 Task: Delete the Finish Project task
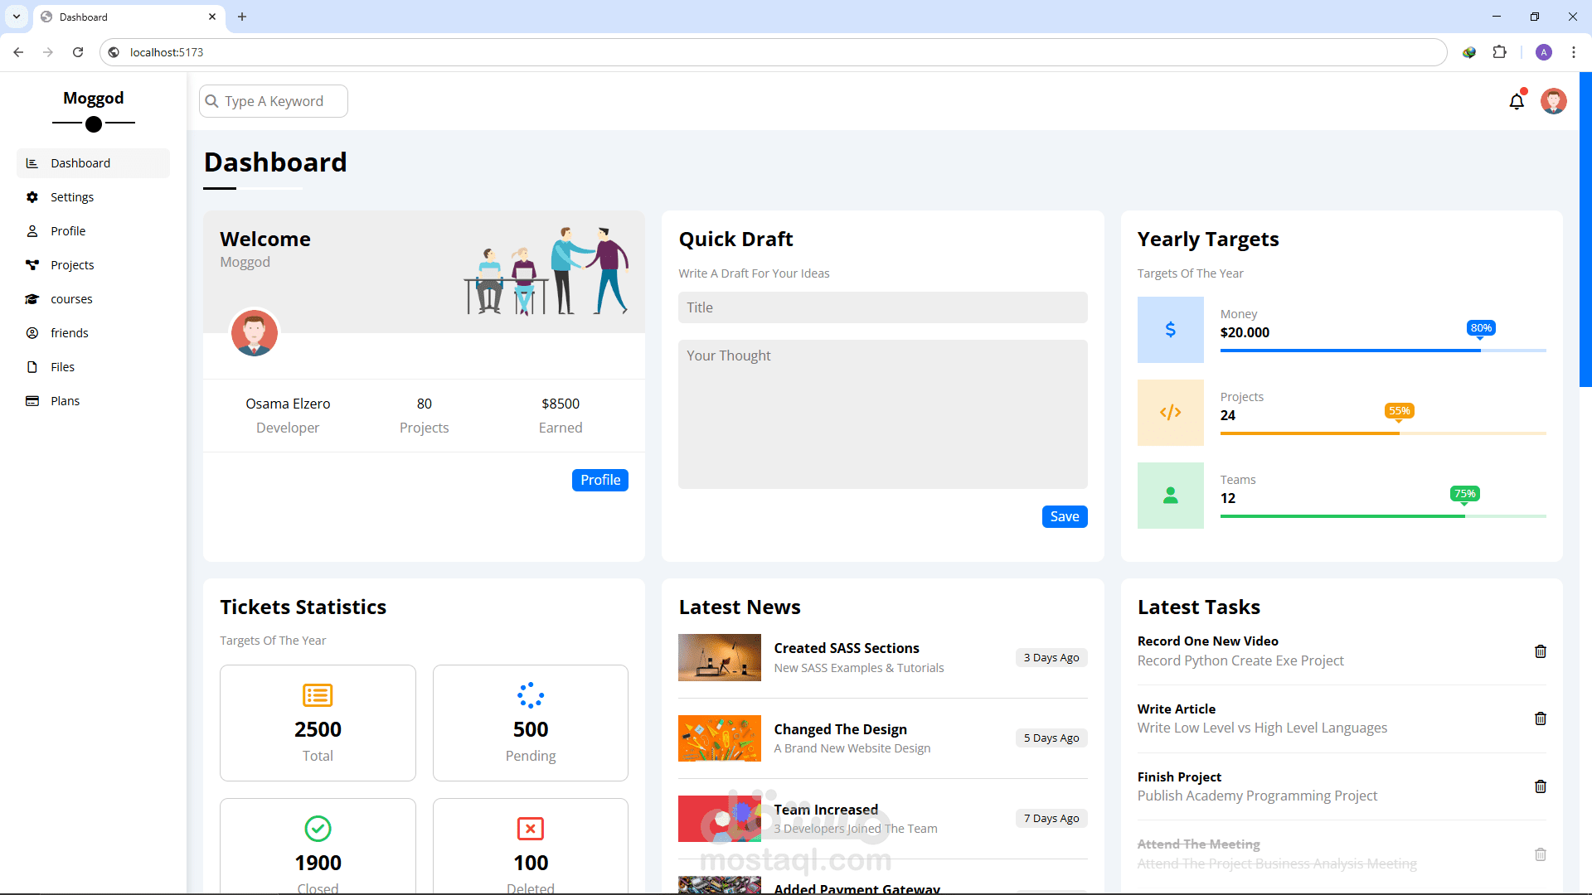pos(1541,786)
